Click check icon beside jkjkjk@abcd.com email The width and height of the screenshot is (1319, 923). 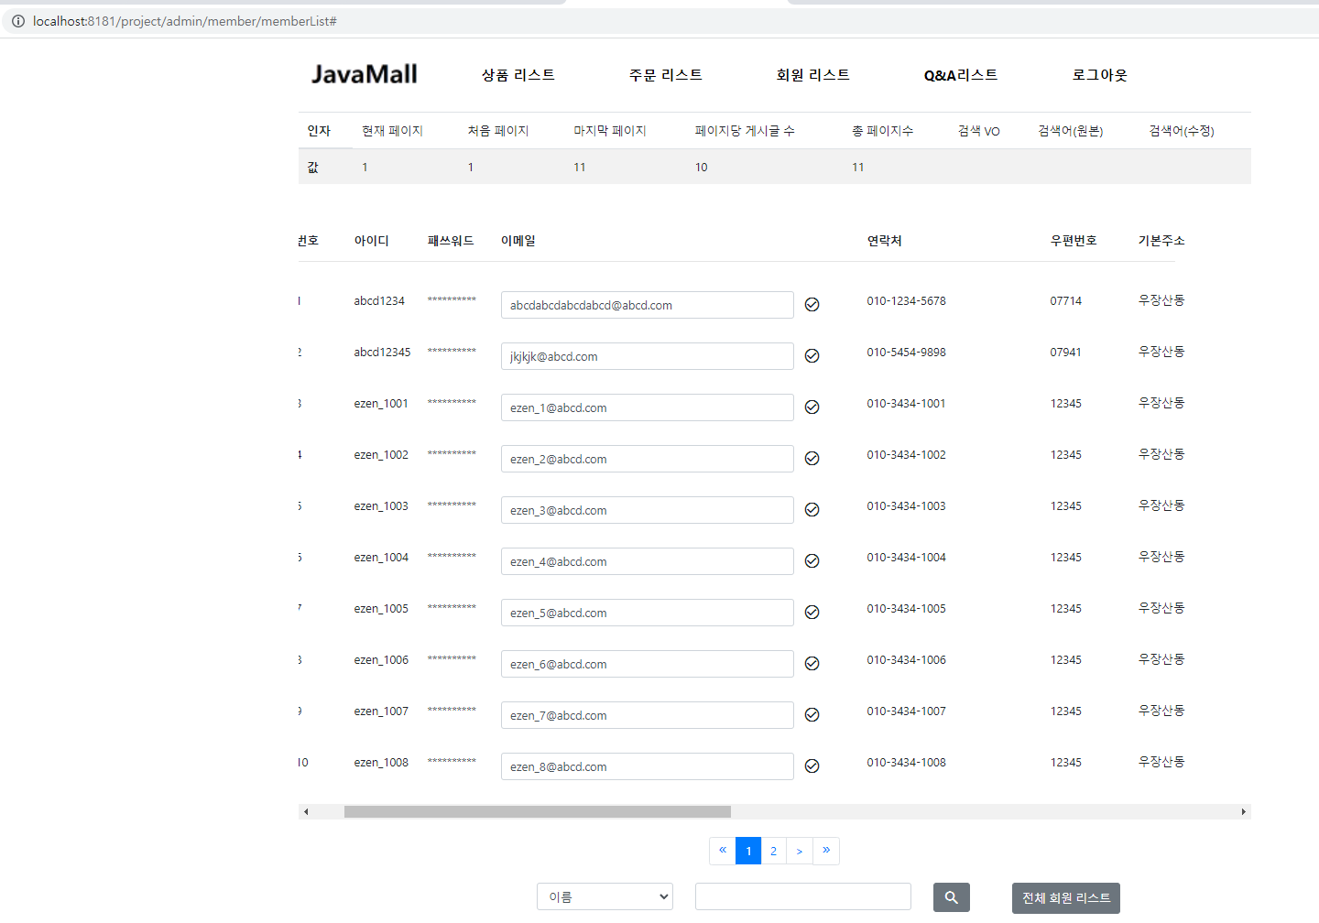click(x=812, y=356)
